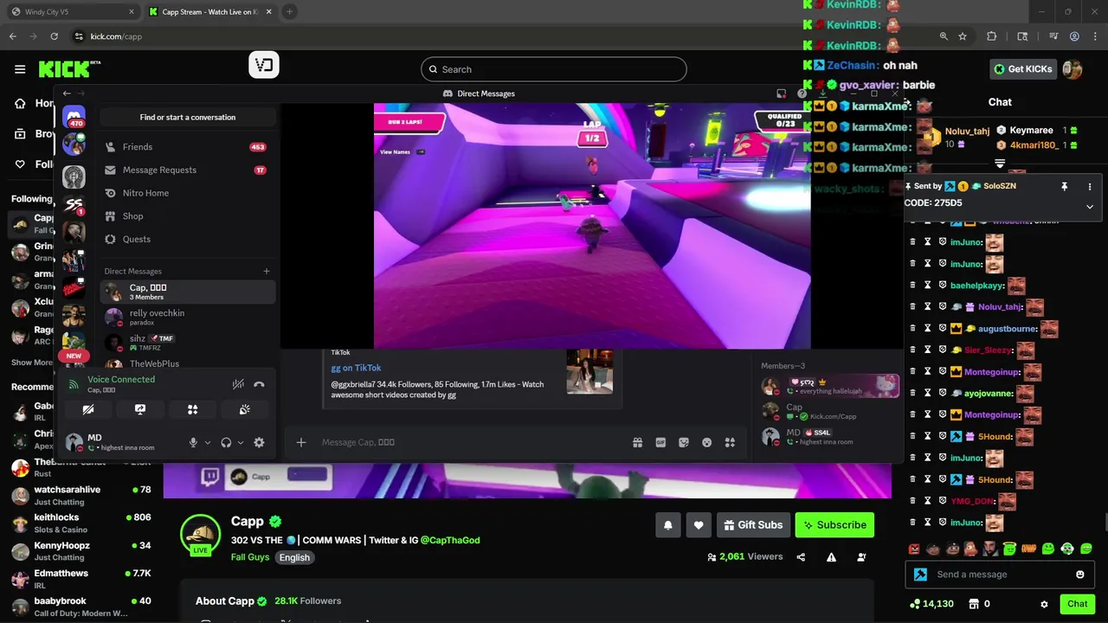Disconnect from the Discord voice call
The image size is (1108, 623).
(x=259, y=384)
